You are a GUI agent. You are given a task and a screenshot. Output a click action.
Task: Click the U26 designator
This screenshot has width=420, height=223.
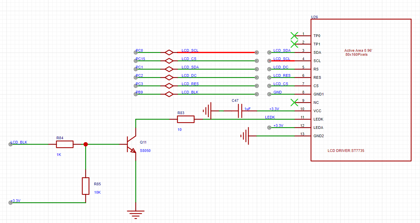click(x=314, y=17)
